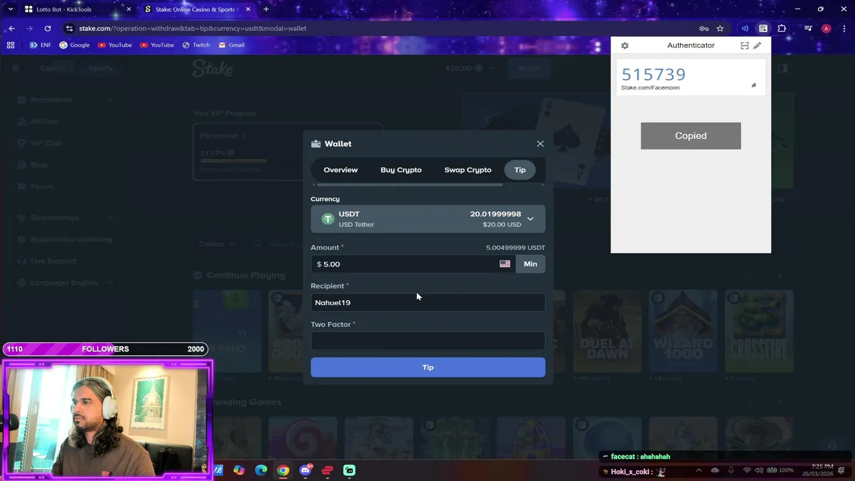Click the Min amount button
The height and width of the screenshot is (481, 855).
coord(530,264)
